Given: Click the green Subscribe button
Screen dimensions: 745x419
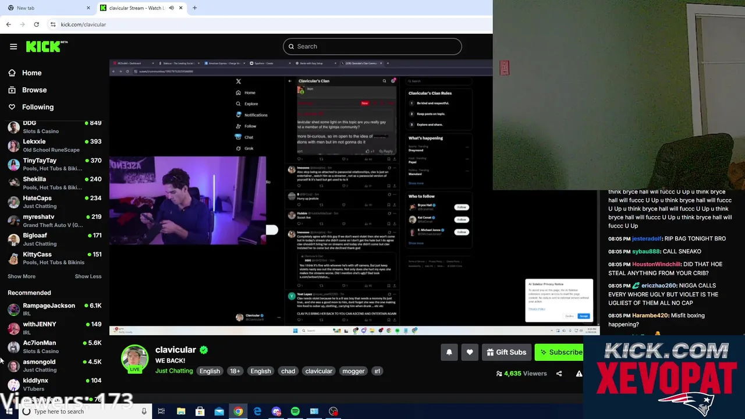Looking at the screenshot, I should pyautogui.click(x=559, y=352).
